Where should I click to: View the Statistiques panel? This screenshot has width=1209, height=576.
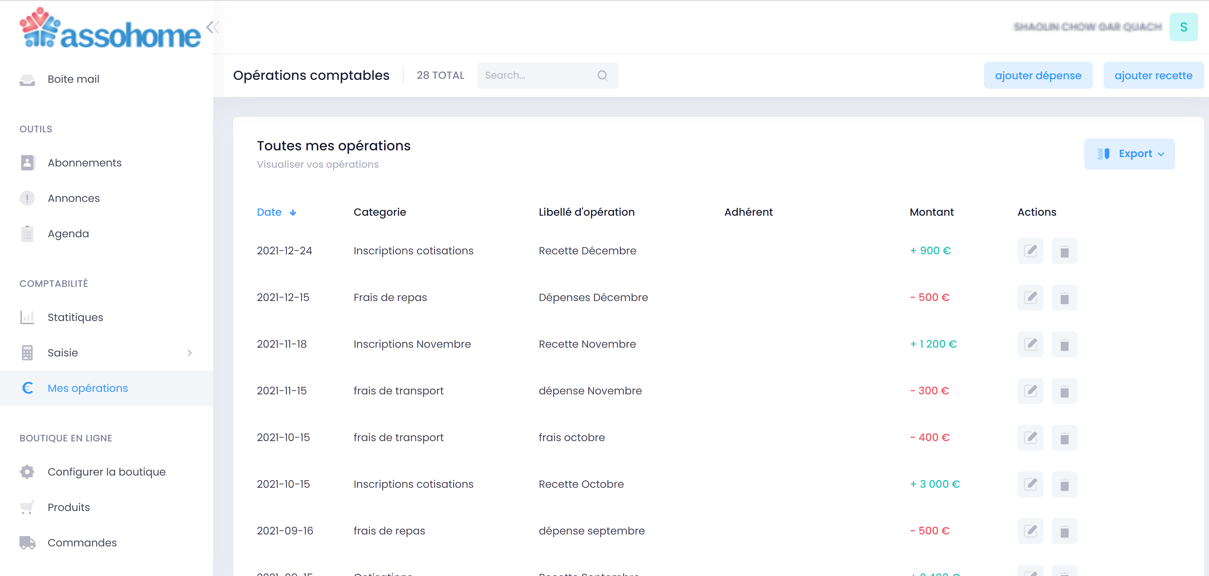pos(75,317)
